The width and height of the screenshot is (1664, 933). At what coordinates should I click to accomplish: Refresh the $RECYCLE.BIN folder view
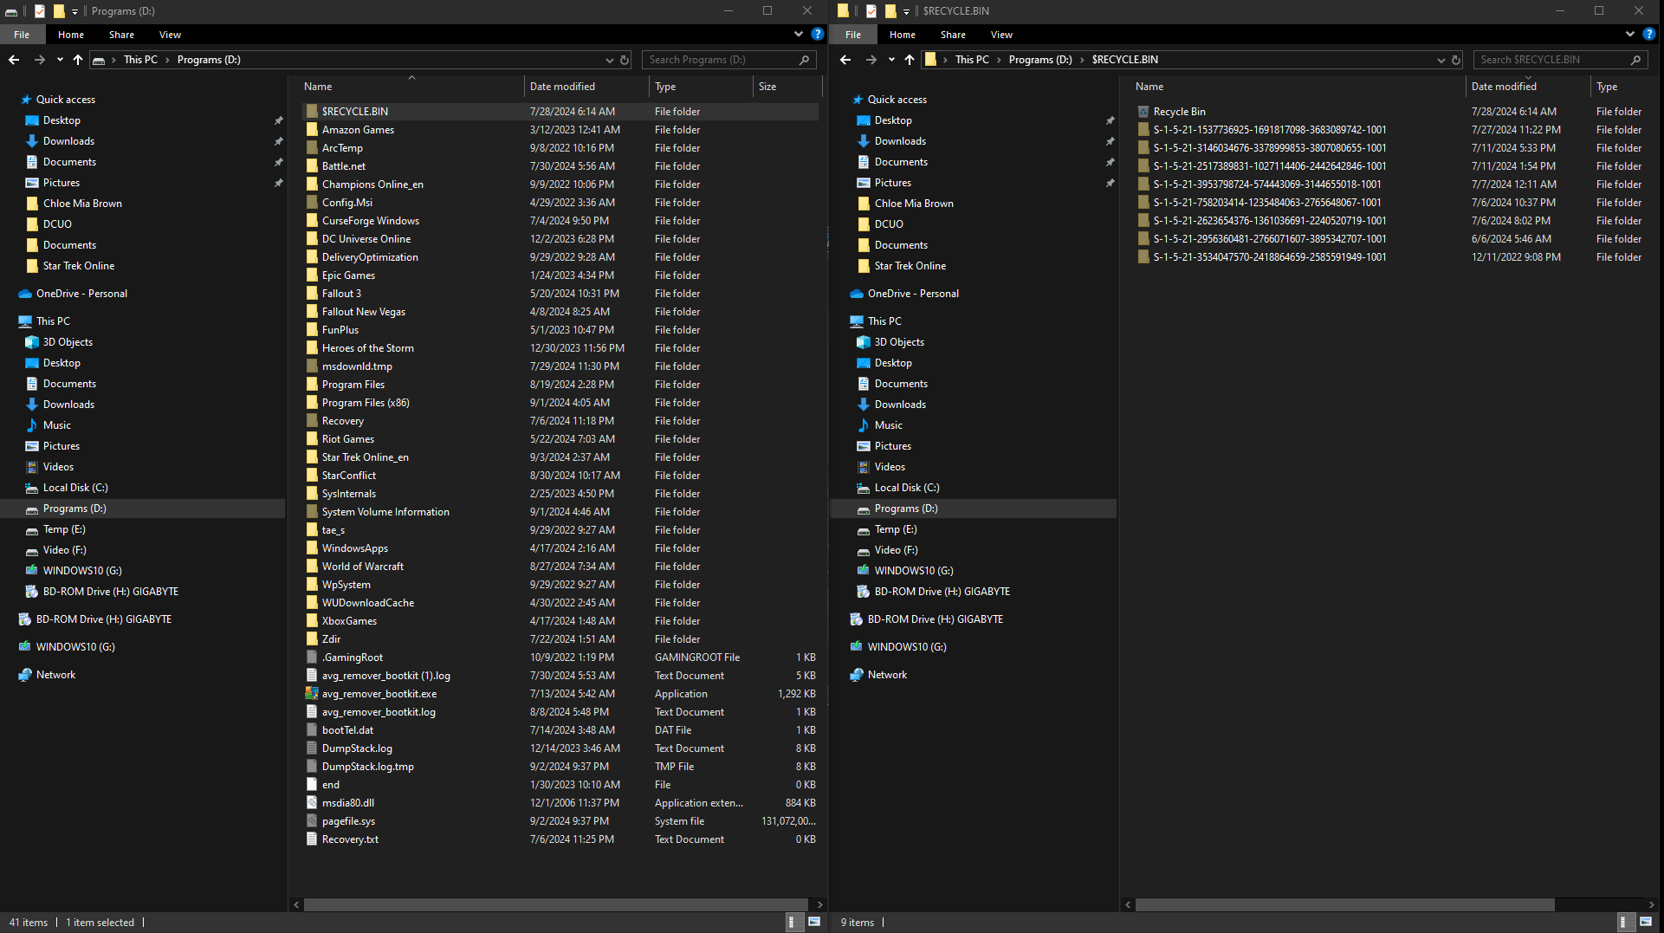(1456, 60)
